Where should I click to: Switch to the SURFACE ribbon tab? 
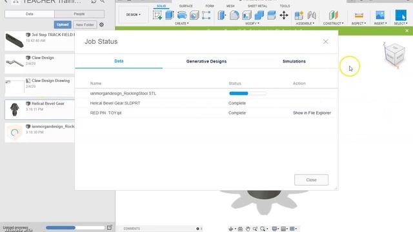[186, 6]
